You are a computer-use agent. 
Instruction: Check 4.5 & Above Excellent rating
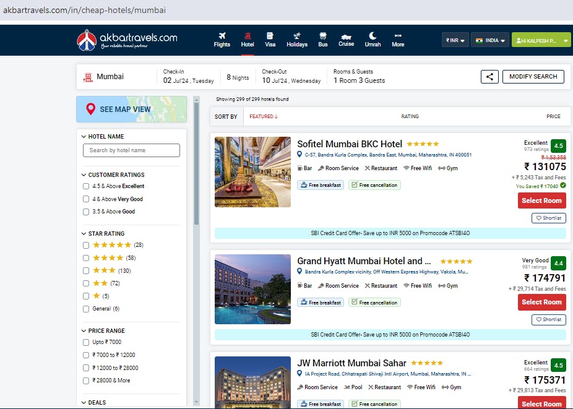(x=86, y=186)
